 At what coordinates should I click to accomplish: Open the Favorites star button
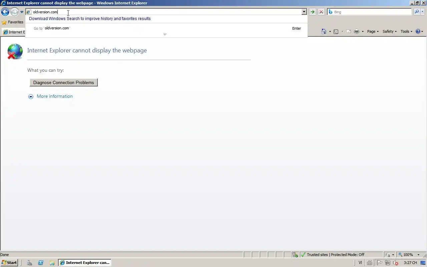tap(12, 22)
